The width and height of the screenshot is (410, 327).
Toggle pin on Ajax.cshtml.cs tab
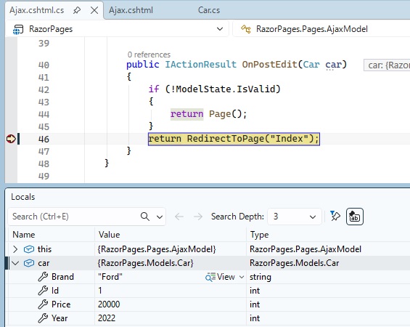pyautogui.click(x=77, y=10)
